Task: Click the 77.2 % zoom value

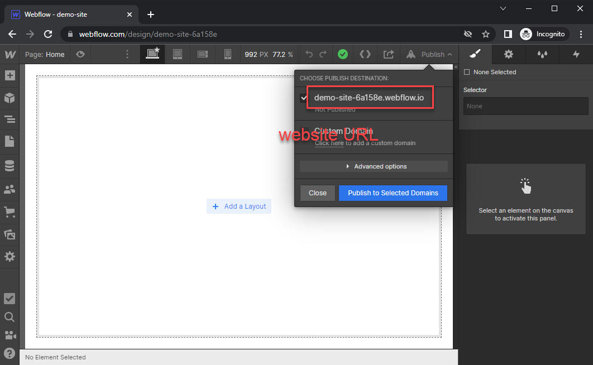Action: (283, 54)
